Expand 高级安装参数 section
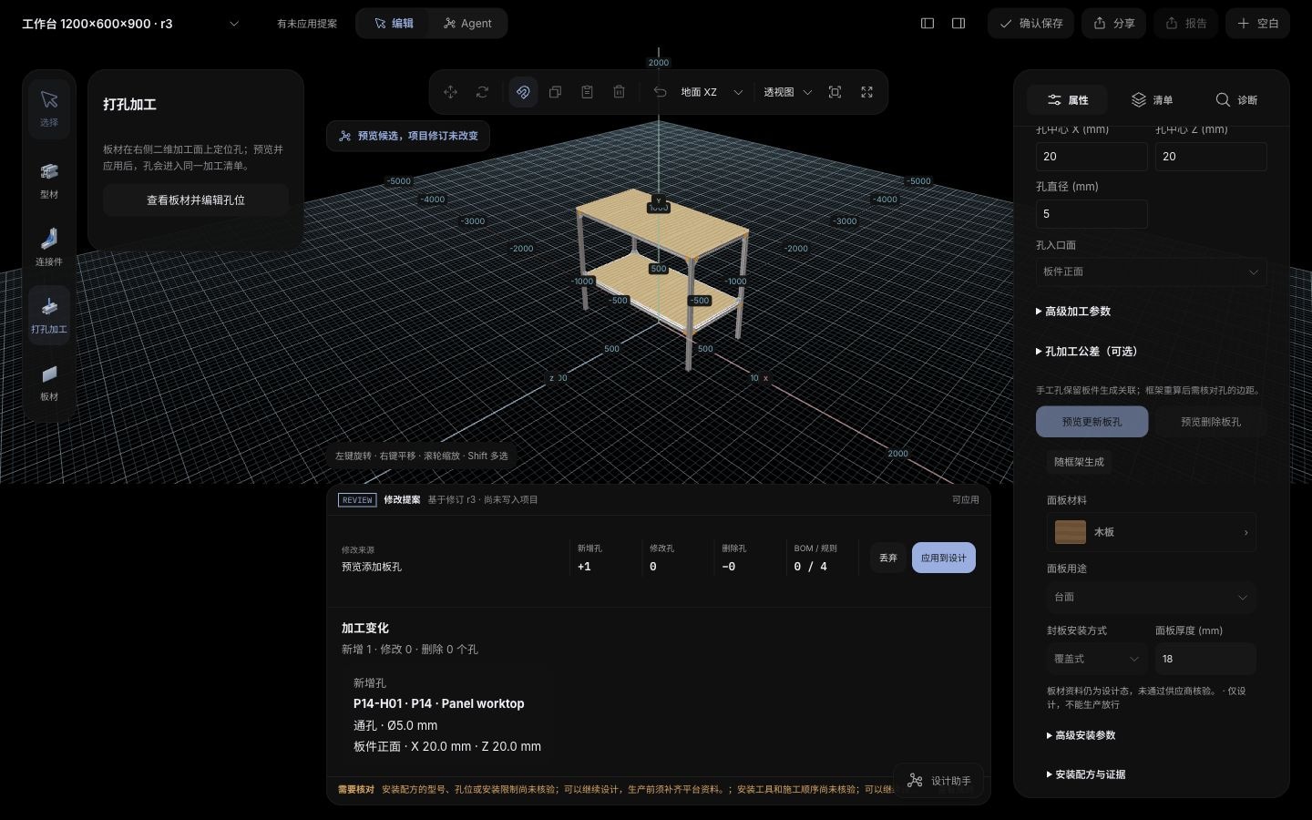1312x820 pixels. click(1081, 735)
